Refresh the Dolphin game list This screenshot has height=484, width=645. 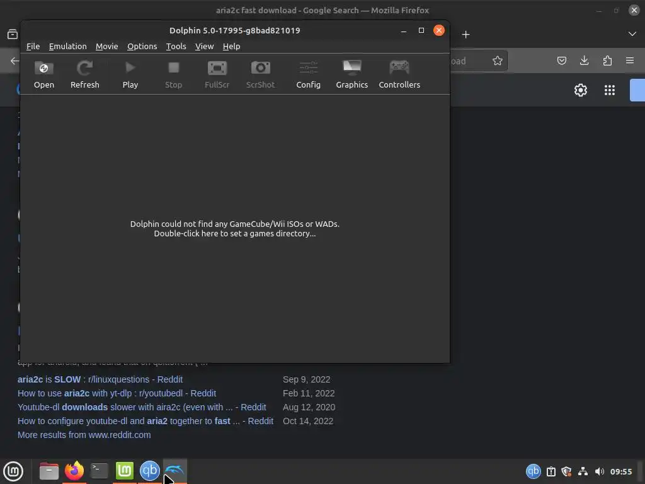pos(85,74)
